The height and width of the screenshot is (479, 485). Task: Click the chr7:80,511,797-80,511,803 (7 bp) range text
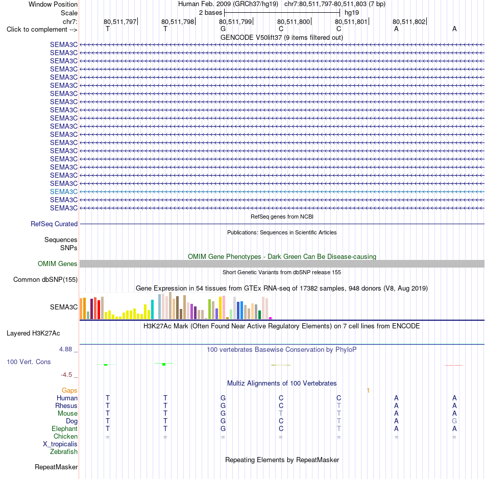click(x=335, y=4)
